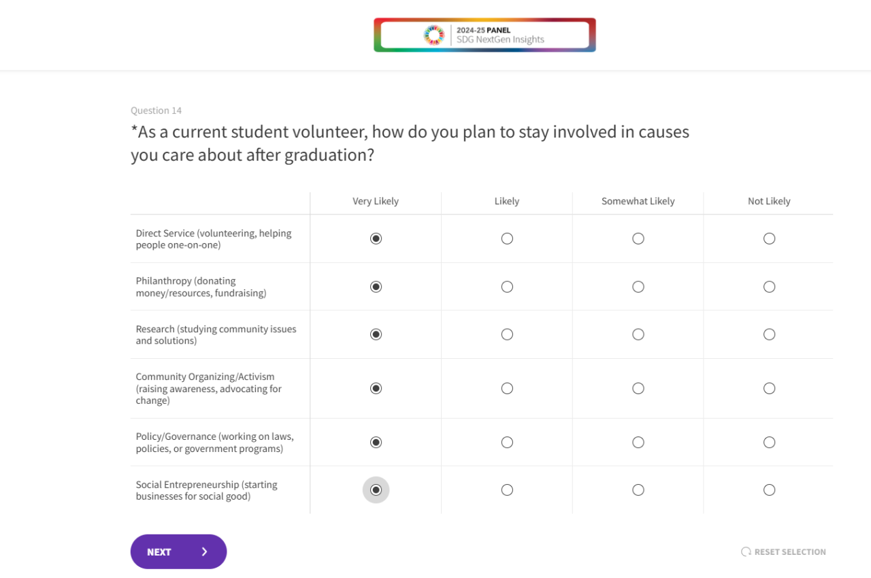Select Likely for Direct Service
The width and height of the screenshot is (871, 578).
[x=507, y=239]
